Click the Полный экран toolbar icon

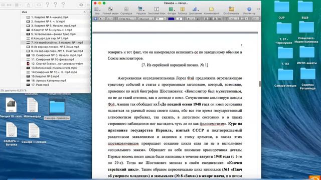click(x=110, y=9)
